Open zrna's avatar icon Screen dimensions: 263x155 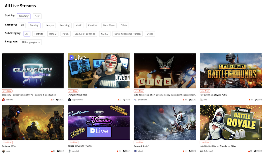point(201,100)
